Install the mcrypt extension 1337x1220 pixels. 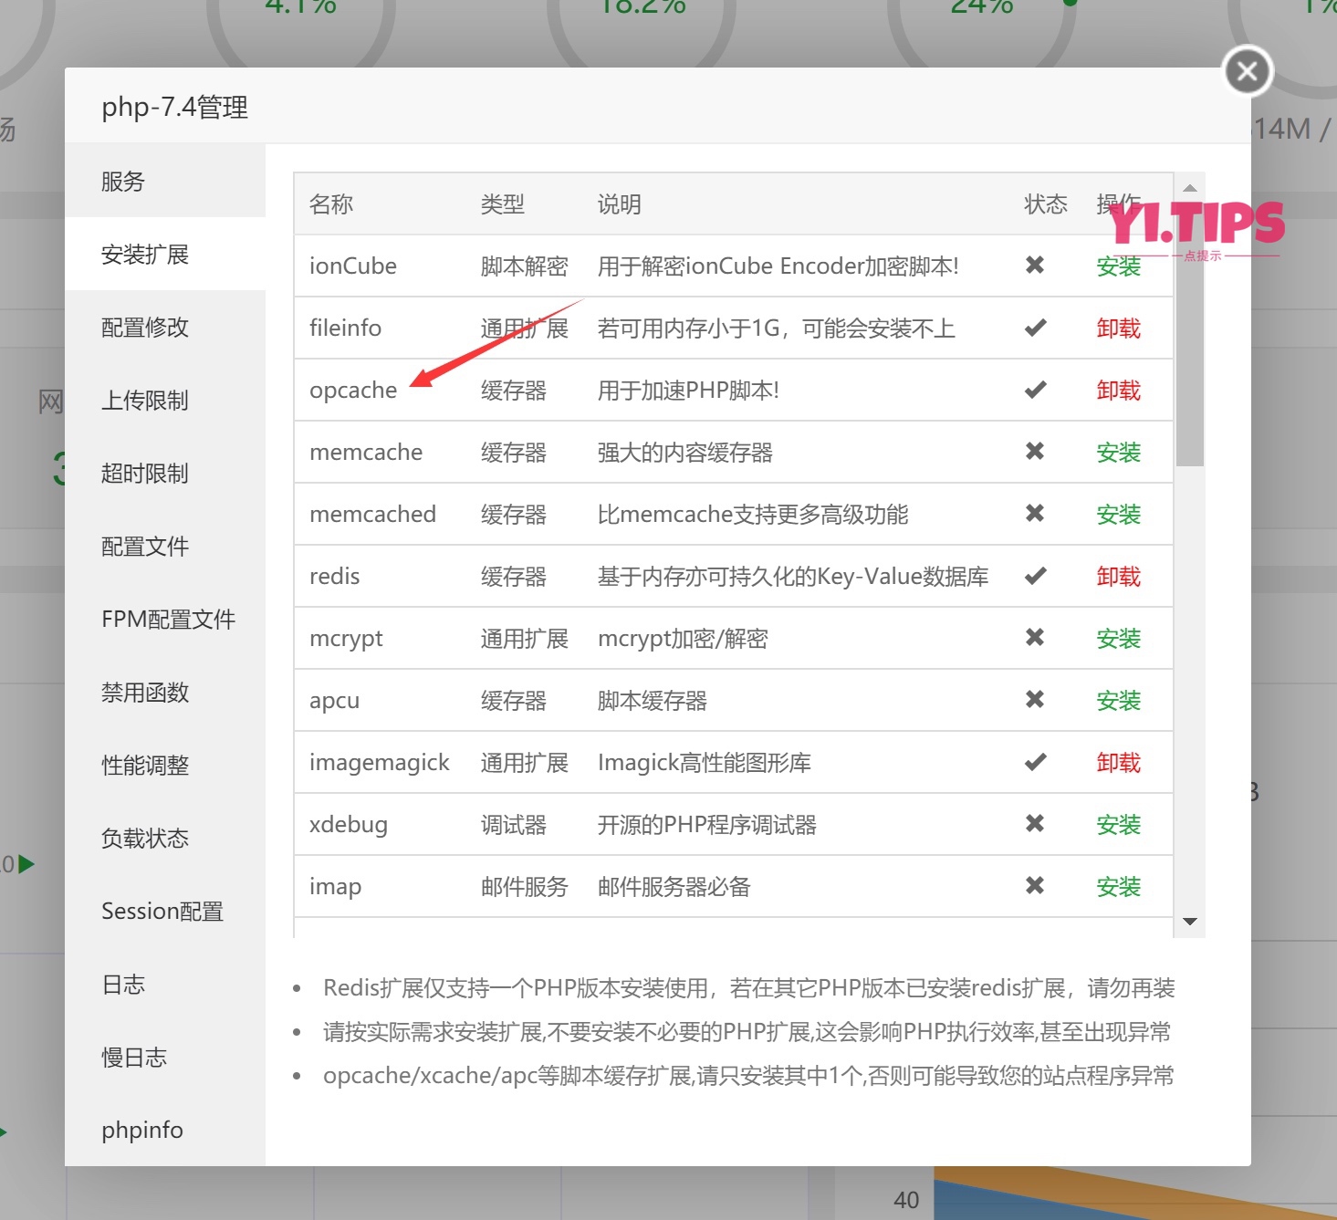coord(1118,639)
